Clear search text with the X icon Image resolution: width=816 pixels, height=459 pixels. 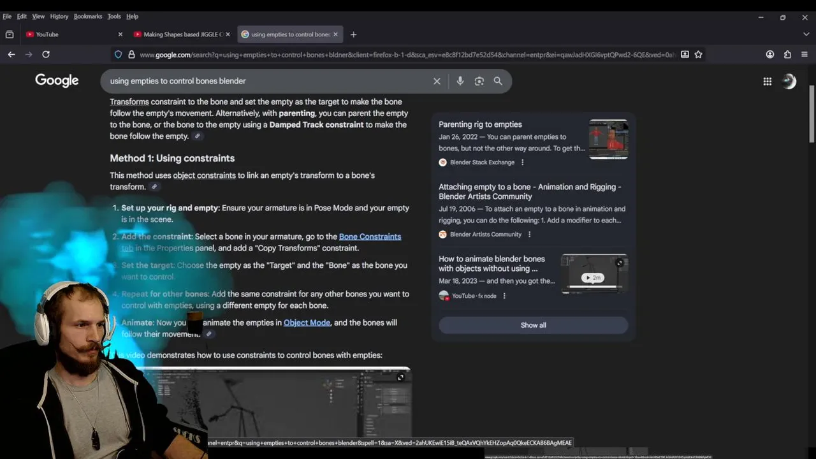[437, 81]
